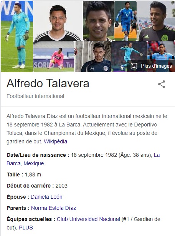The height and width of the screenshot is (236, 175).
Task: Click the share icon beside Alfredo Talavera
Action: pyautogui.click(x=162, y=84)
